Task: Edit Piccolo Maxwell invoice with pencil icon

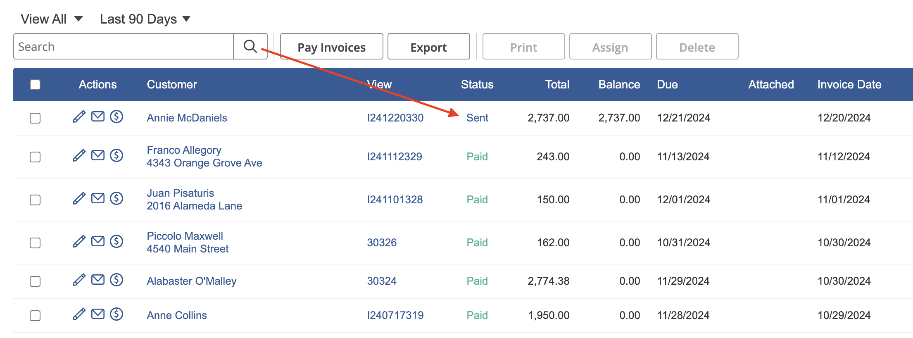Action: point(79,242)
